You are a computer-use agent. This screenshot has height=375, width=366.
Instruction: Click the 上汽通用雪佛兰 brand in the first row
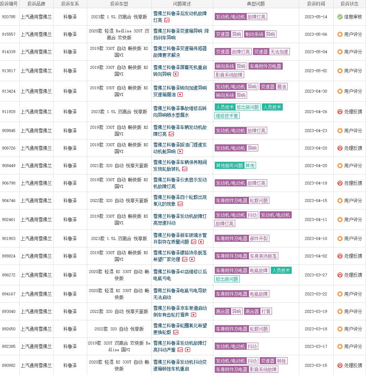pos(36,17)
